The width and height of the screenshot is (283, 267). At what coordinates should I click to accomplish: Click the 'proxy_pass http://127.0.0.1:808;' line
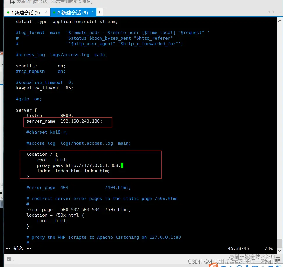click(x=79, y=165)
